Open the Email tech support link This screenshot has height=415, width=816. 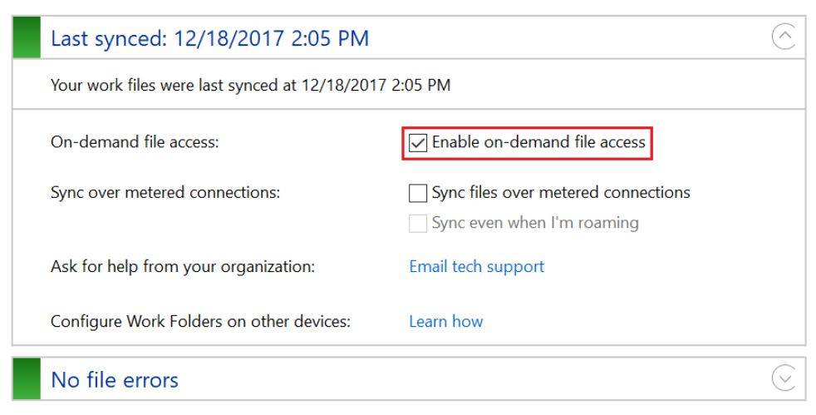(x=477, y=267)
